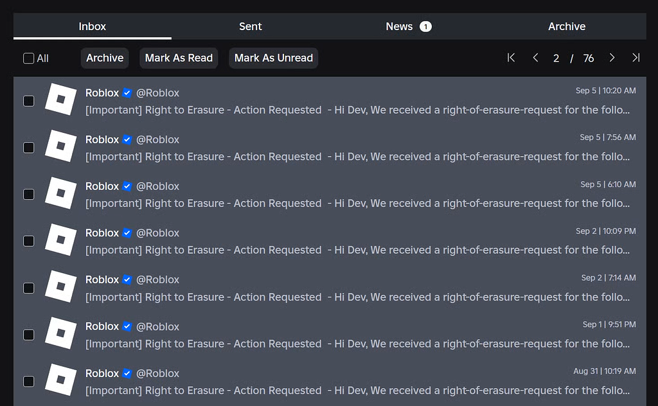658x406 pixels.
Task: Click the Archive button in toolbar
Action: pos(105,58)
